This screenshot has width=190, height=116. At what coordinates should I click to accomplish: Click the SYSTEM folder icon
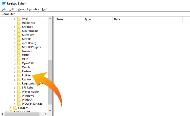tap(15, 108)
